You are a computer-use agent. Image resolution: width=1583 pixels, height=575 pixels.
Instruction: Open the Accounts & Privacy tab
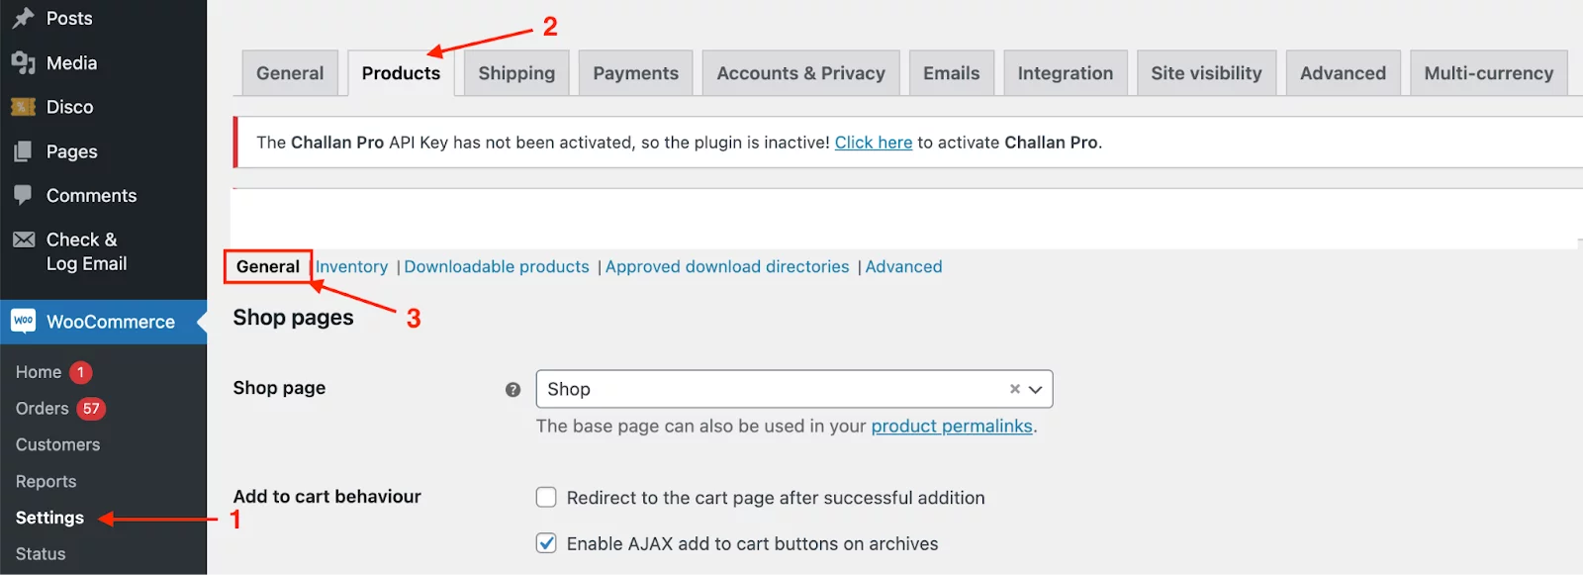coord(800,72)
